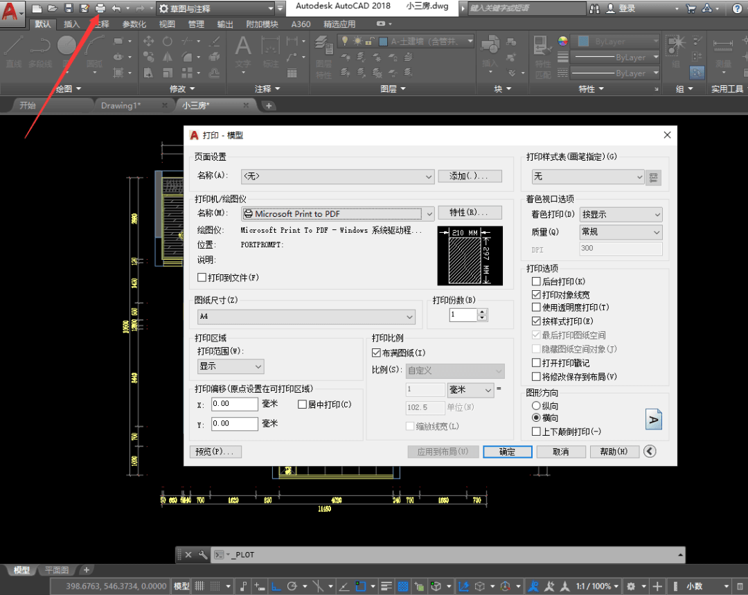Click the 预览(P)... Preview button

(215, 452)
